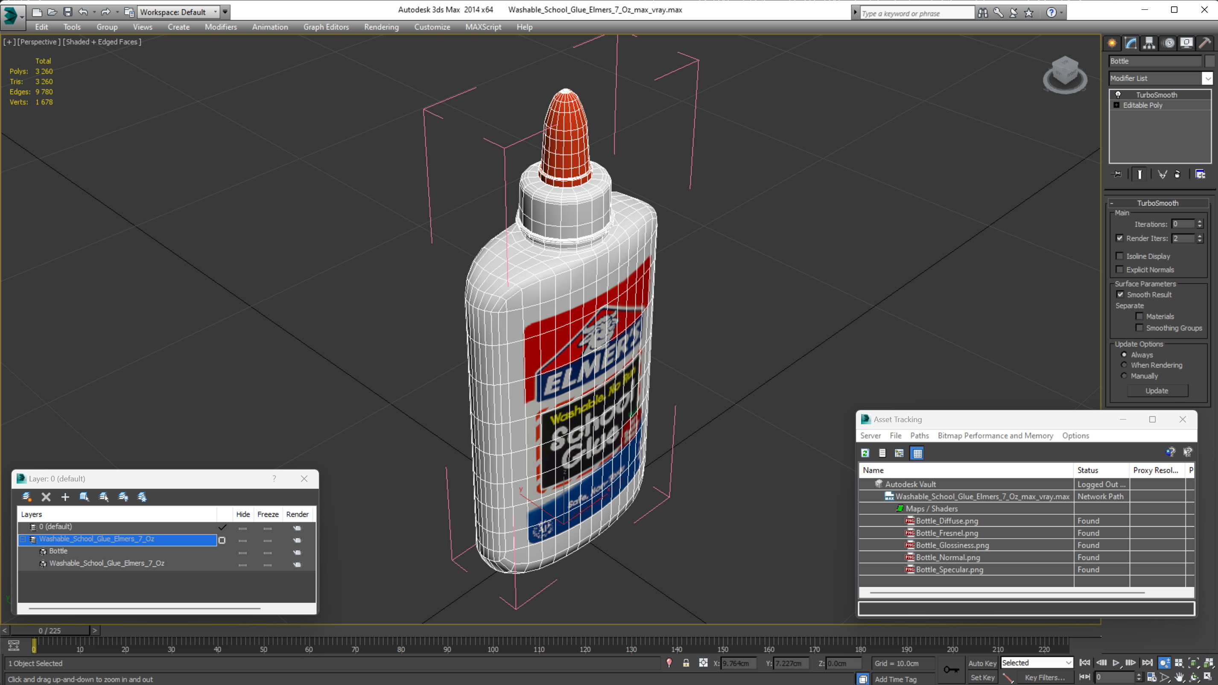Expand the Editable Poly stack entry
1218x685 pixels.
1116,105
